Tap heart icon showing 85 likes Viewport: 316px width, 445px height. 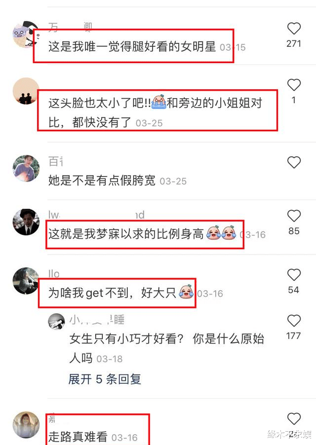tap(294, 216)
